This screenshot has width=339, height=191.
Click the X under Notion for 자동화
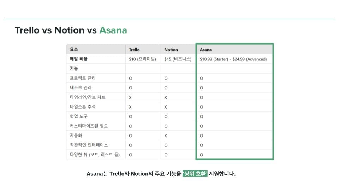pos(166,135)
